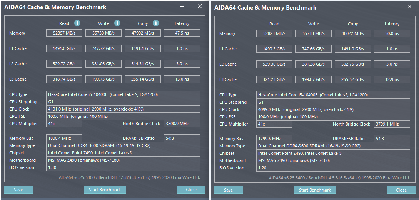Select the 47.5 ns memory latency field

[182, 33]
